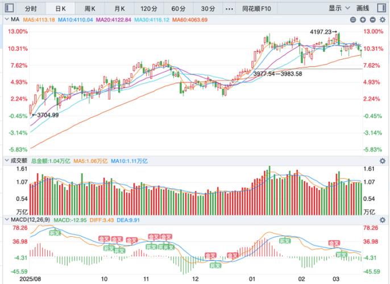
Task: Show more time periods via ellipsis
Action: coord(229,9)
